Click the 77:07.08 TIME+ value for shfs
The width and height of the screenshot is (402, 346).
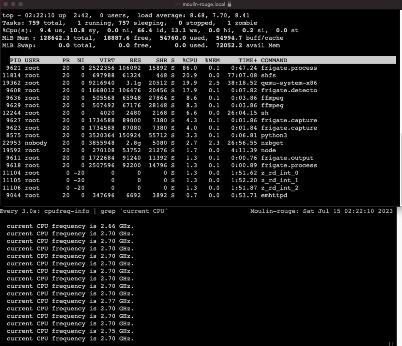(x=242, y=75)
